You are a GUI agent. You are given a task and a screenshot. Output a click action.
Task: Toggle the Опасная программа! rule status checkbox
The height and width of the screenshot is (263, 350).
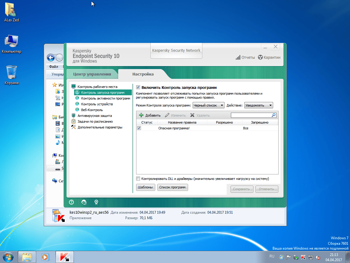point(139,128)
